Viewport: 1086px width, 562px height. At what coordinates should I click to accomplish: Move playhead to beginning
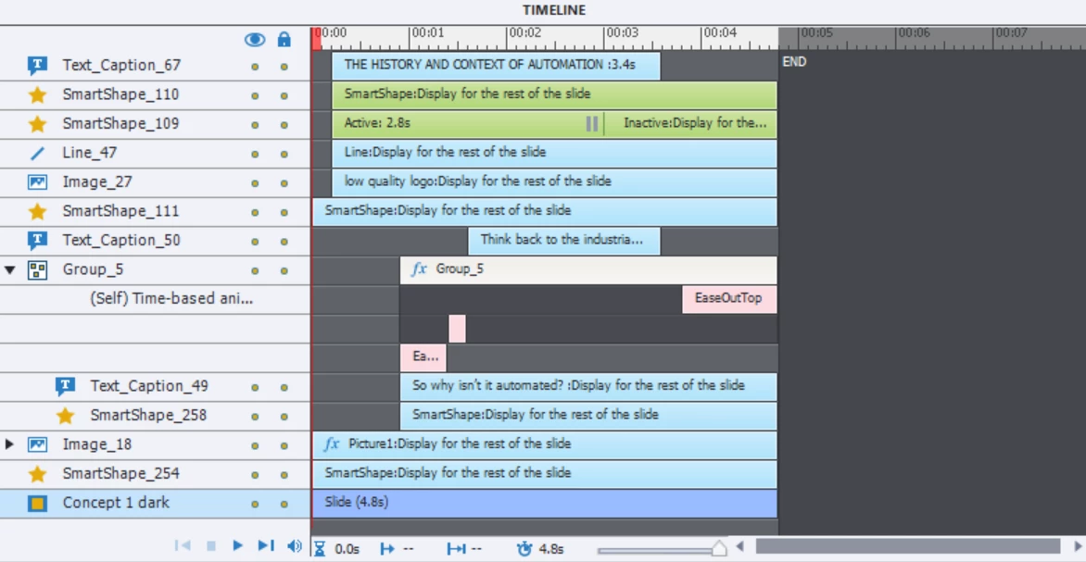tap(183, 545)
